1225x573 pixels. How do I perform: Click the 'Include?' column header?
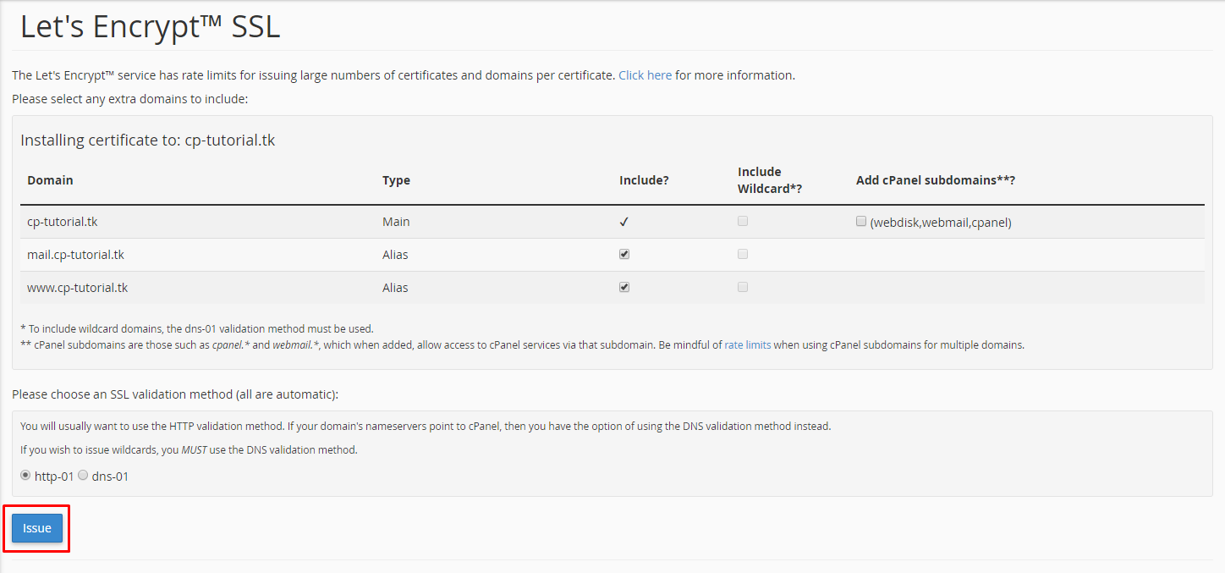click(x=644, y=180)
